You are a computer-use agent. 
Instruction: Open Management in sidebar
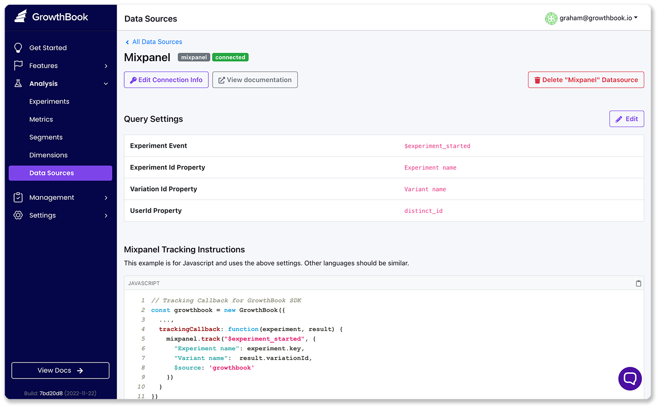pyautogui.click(x=52, y=197)
